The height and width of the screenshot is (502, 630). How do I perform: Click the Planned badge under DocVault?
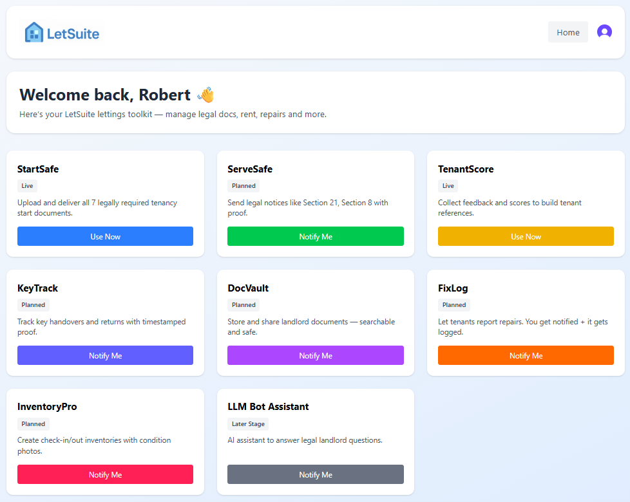pos(243,305)
